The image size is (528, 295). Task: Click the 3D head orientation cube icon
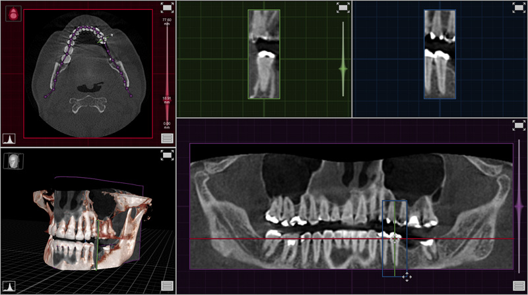click(11, 160)
